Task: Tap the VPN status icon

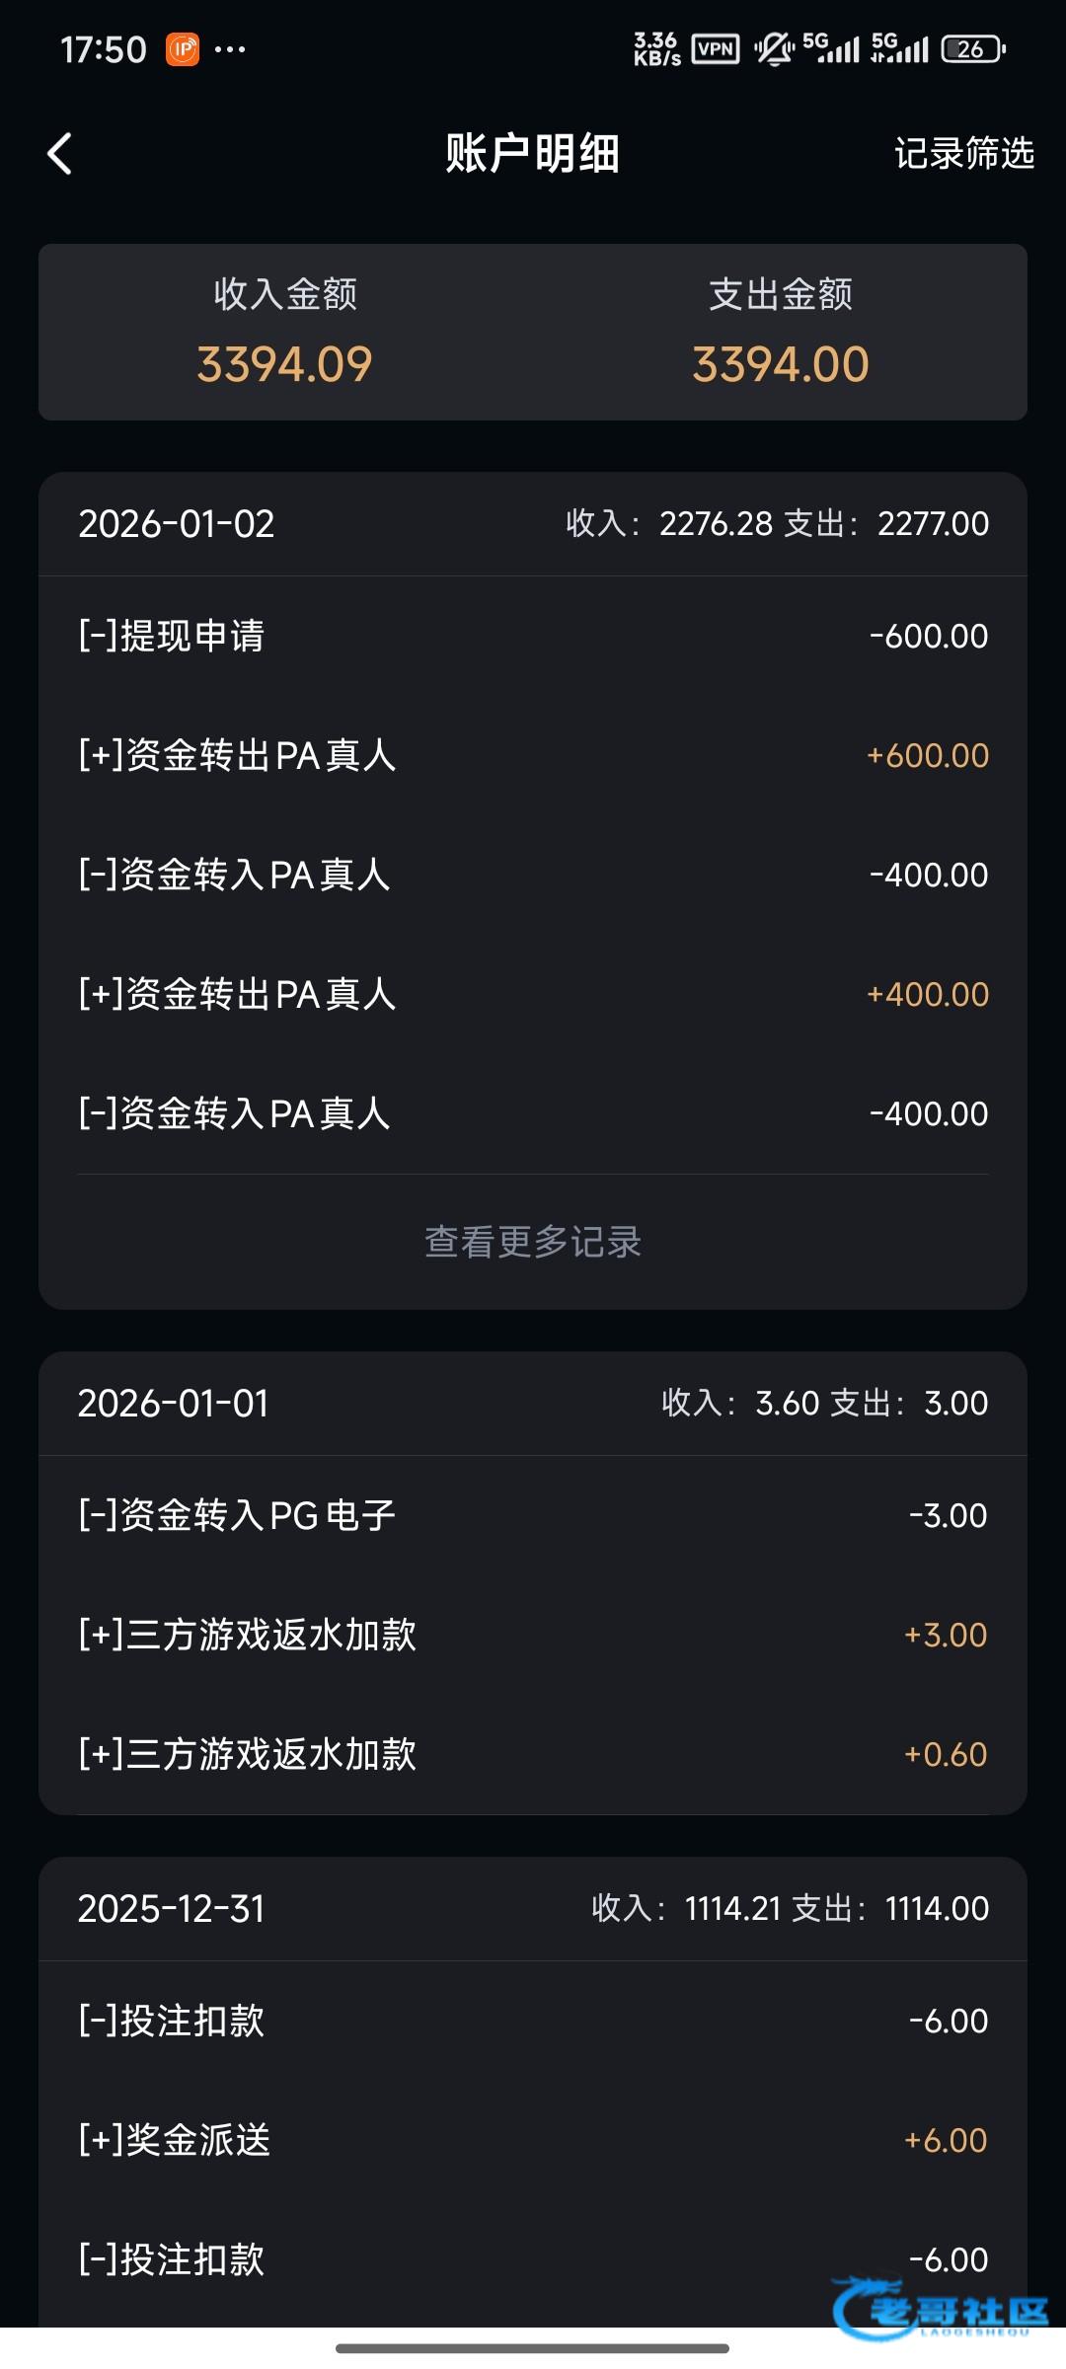Action: (716, 49)
